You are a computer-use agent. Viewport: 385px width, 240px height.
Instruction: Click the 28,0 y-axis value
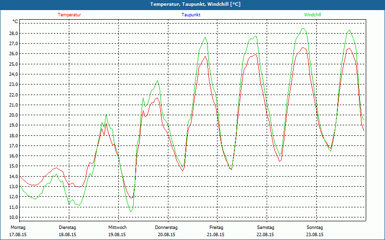pyautogui.click(x=13, y=33)
